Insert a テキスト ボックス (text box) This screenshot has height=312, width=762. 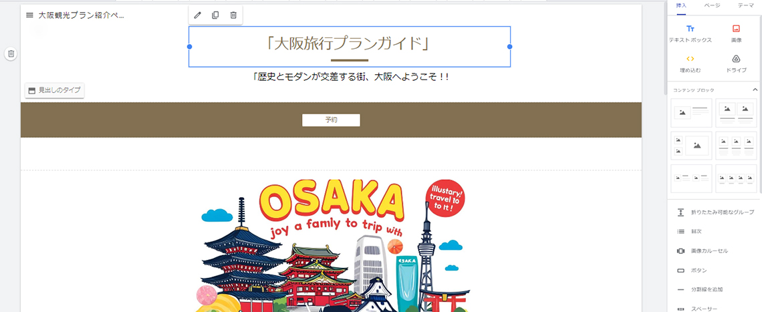pyautogui.click(x=690, y=34)
